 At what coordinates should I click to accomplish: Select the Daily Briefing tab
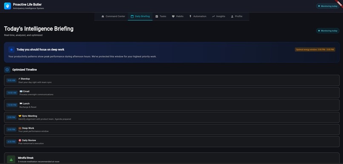click(140, 17)
